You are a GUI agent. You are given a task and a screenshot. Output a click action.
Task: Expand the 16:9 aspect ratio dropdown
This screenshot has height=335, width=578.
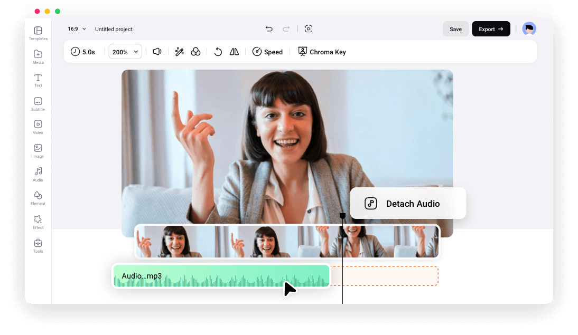[77, 28]
